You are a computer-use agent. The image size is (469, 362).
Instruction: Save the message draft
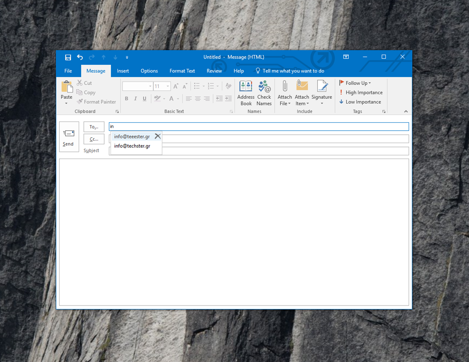68,57
